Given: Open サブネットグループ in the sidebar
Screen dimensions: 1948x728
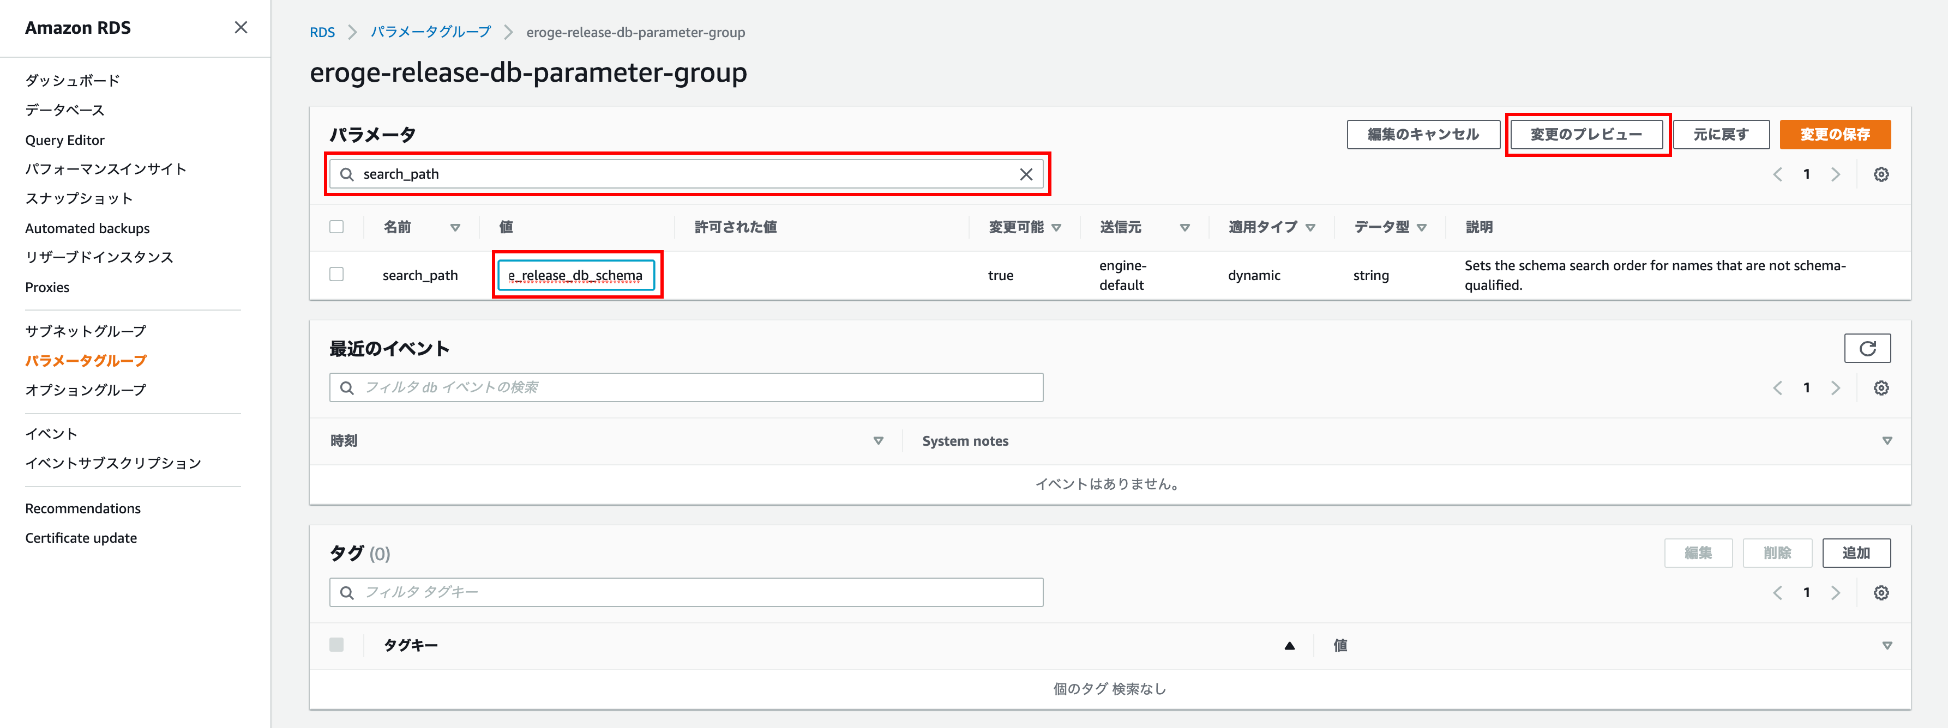Looking at the screenshot, I should [x=86, y=331].
